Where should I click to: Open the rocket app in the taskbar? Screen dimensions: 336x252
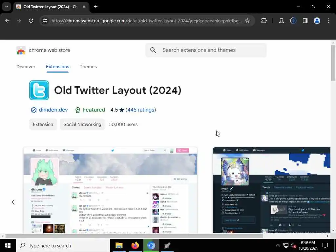tap(167, 245)
